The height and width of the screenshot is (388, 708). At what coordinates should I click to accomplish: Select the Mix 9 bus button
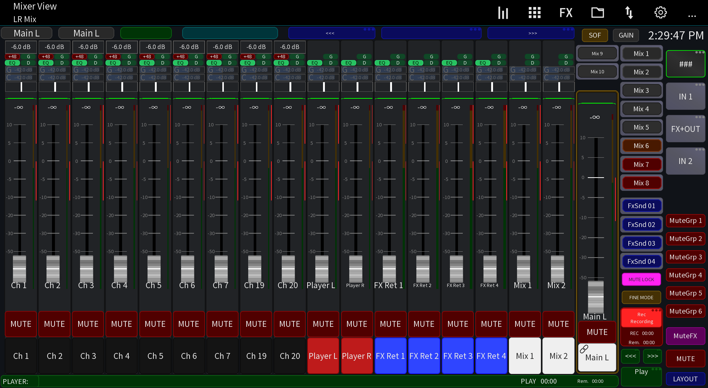(597, 53)
